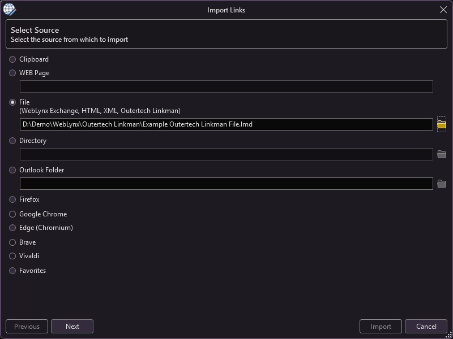Click the Directory browse folder icon
Image resolution: width=453 pixels, height=339 pixels.
442,154
